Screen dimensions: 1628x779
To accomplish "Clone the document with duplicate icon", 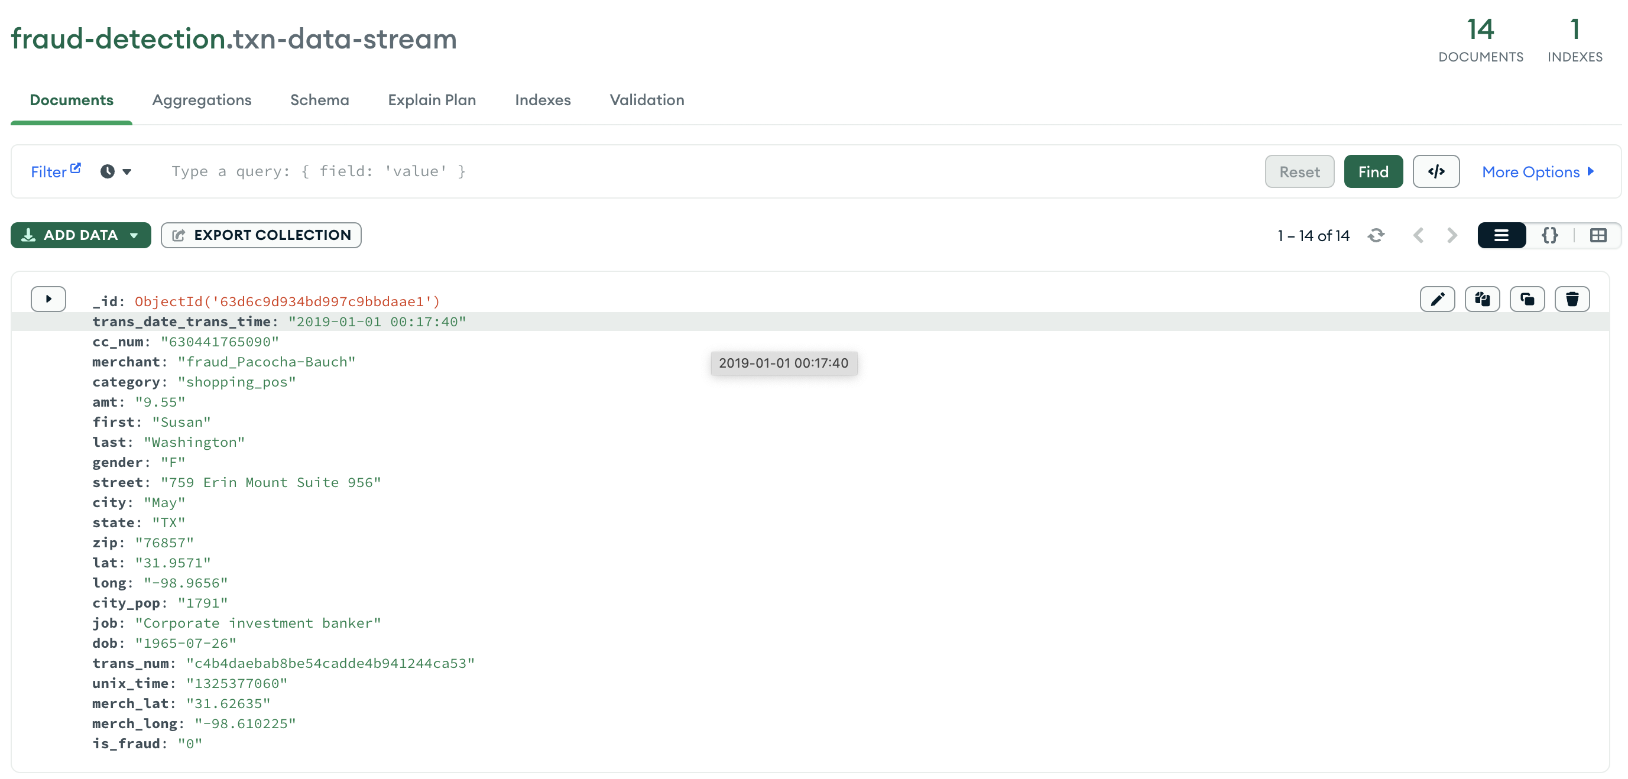I will click(1526, 299).
